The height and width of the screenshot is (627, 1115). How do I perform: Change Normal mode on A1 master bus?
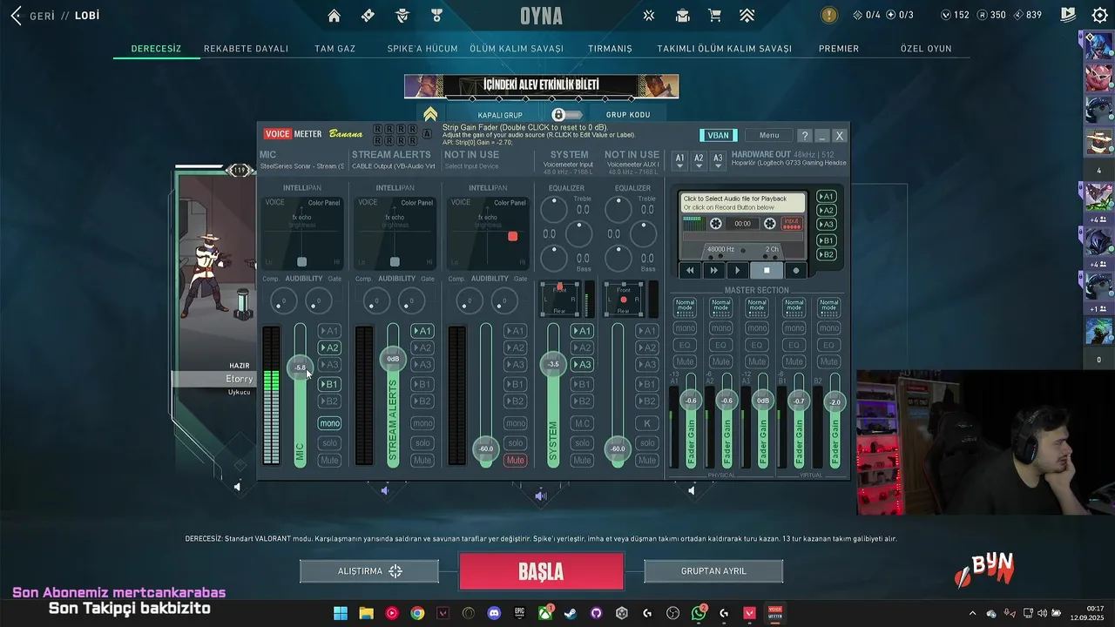pos(685,307)
